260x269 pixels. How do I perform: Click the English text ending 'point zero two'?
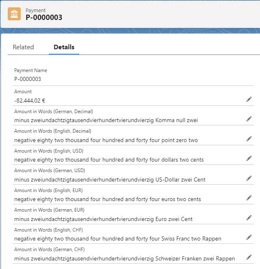coord(106,140)
